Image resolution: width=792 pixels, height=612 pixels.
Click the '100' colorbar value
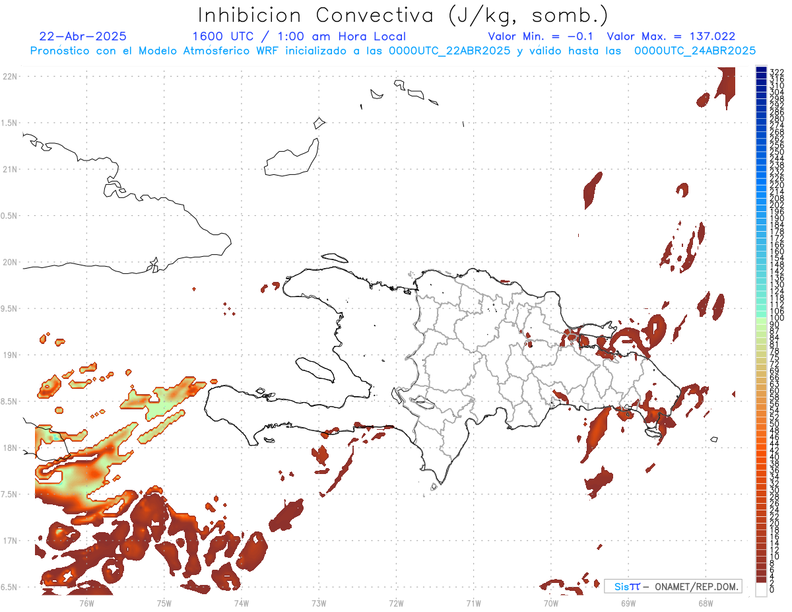click(776, 318)
